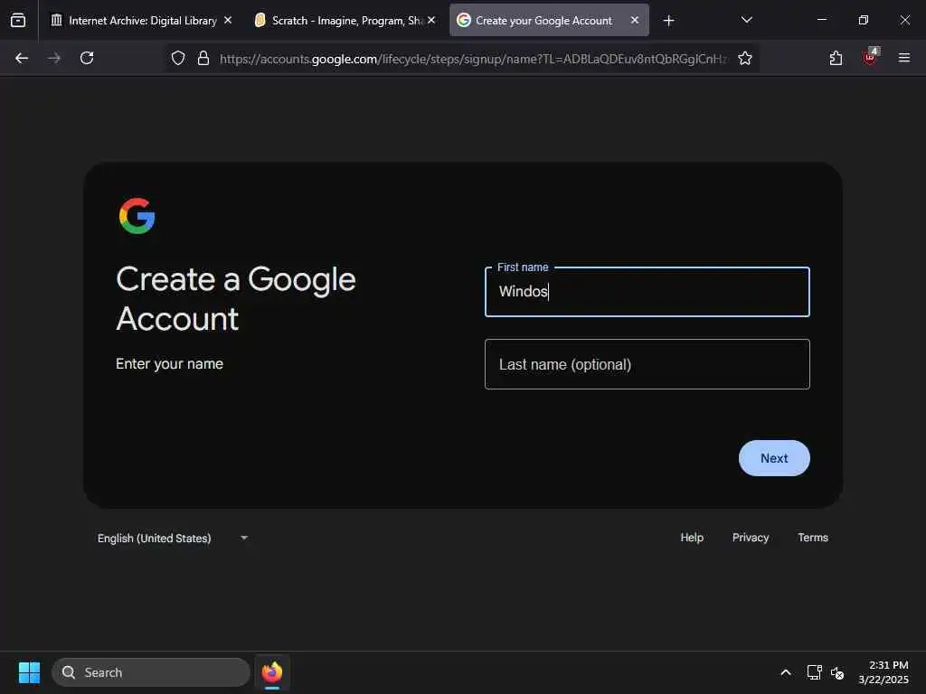926x694 pixels.
Task: Minimize the Firefox window
Action: [821, 20]
